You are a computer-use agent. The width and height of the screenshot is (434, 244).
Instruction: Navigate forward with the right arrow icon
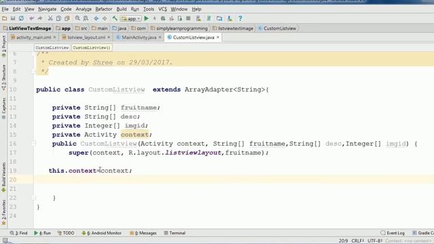coord(104,18)
